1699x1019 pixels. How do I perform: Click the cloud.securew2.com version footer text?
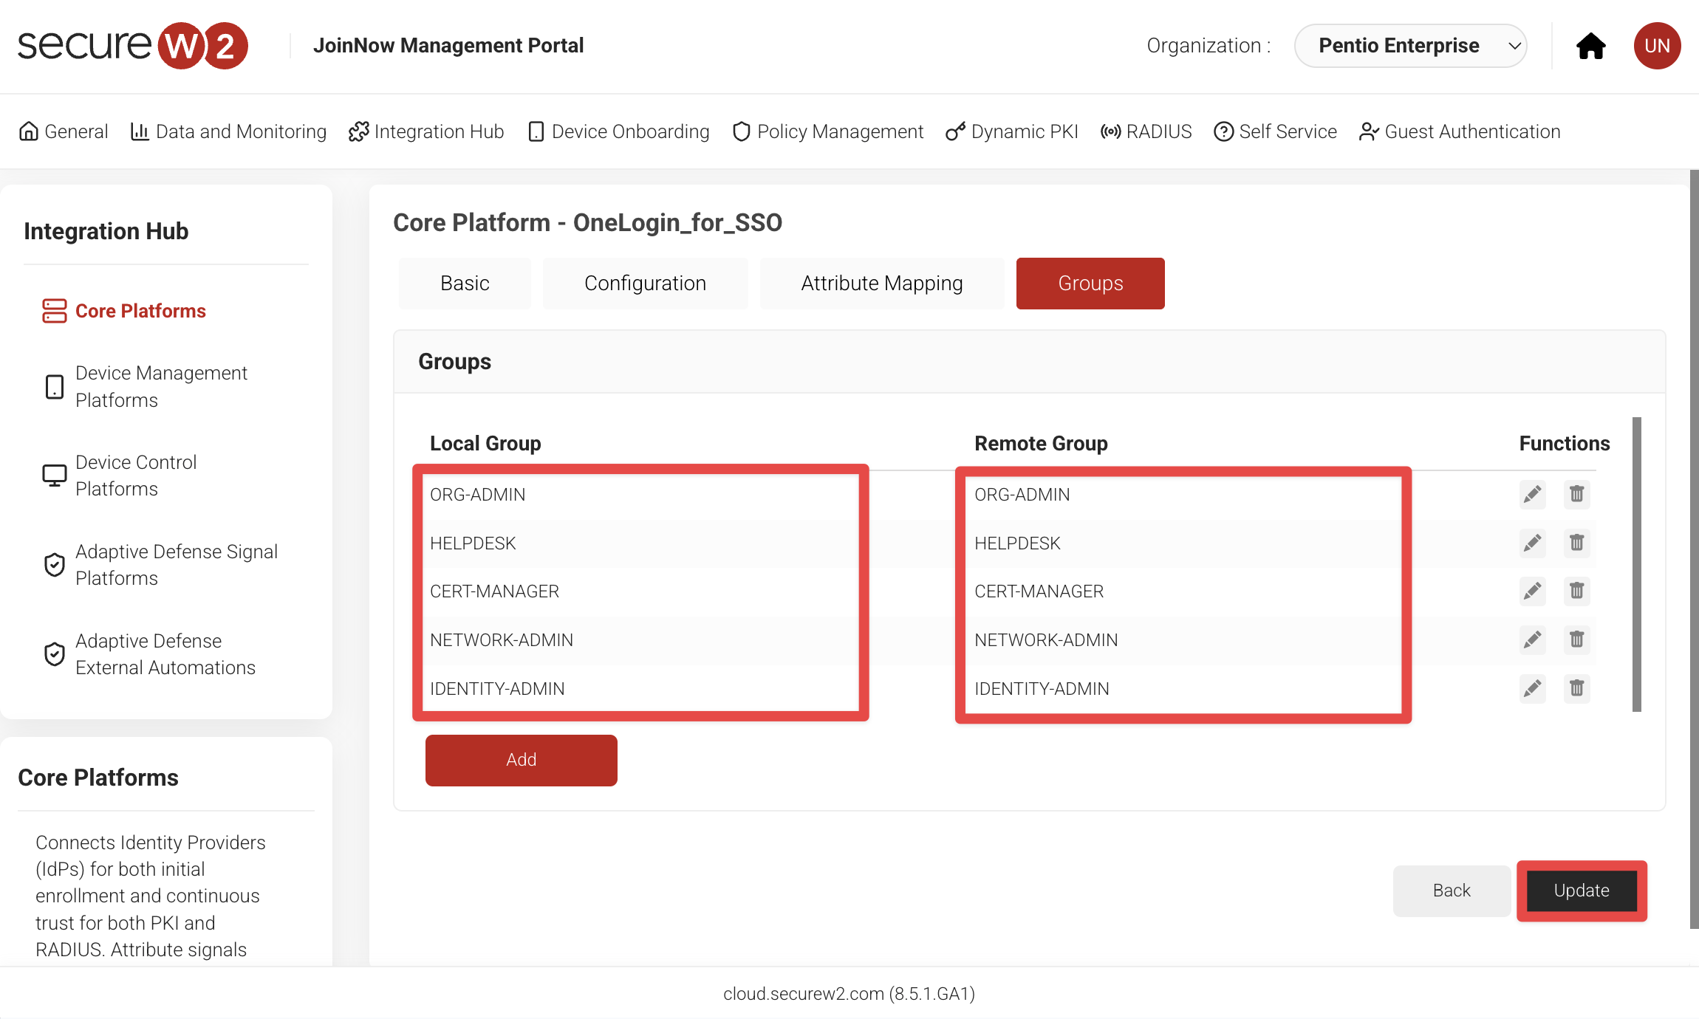click(849, 994)
